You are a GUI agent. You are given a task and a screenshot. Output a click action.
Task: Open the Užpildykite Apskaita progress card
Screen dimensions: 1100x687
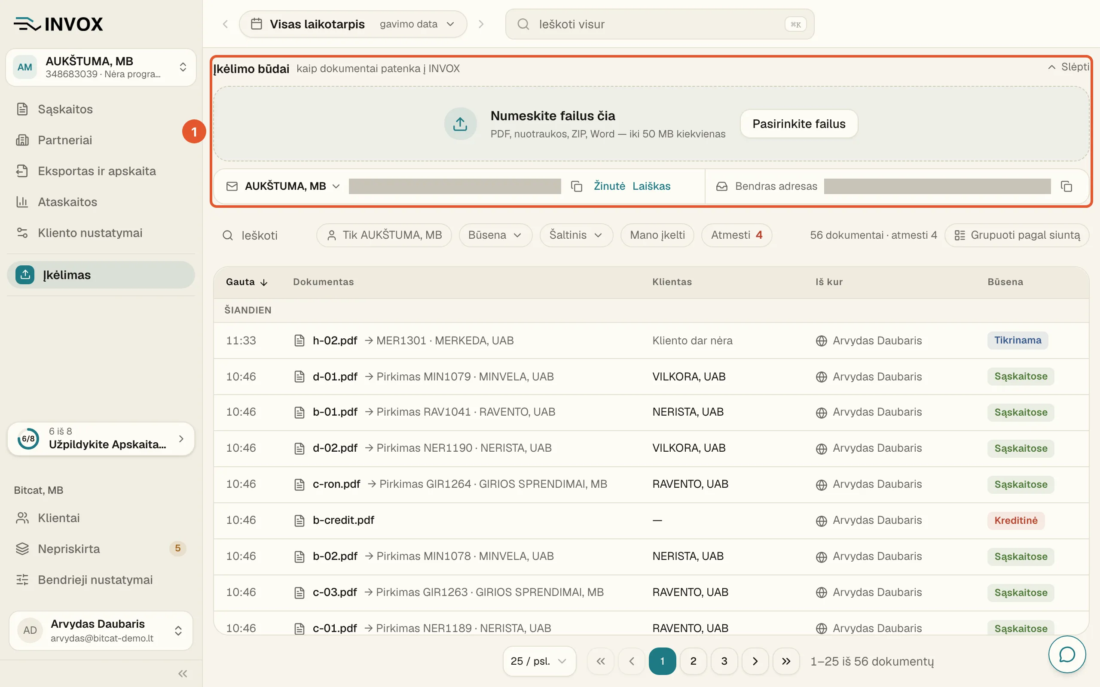point(101,439)
